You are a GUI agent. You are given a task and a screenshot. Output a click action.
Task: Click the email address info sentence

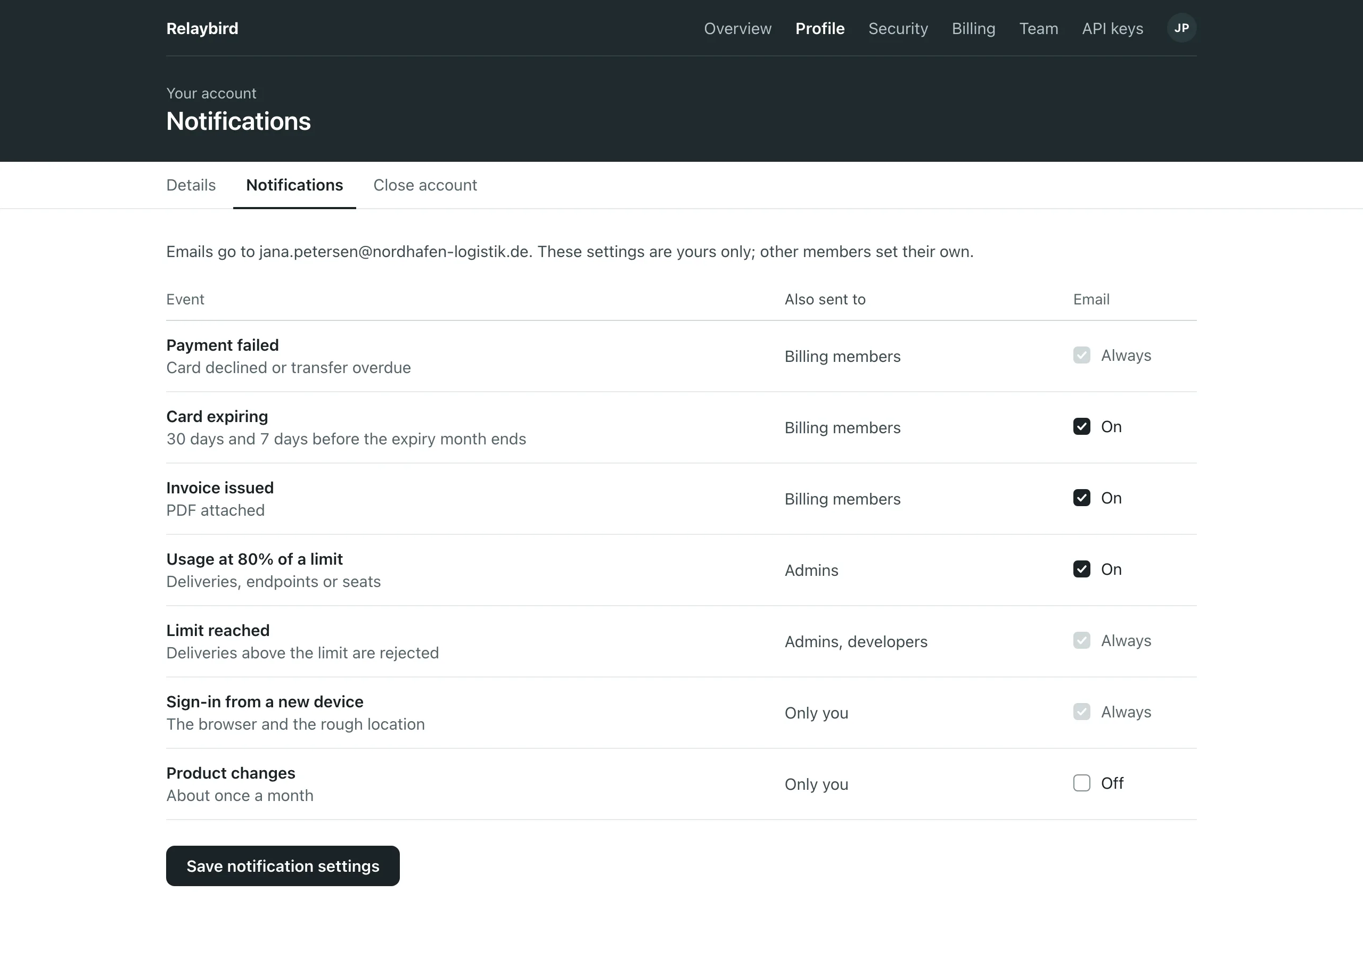point(570,252)
